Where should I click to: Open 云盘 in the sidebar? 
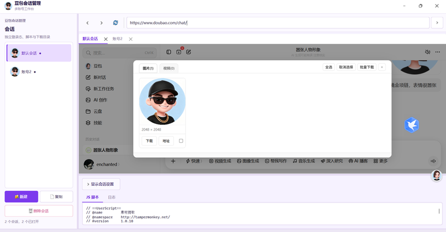pyautogui.click(x=94, y=112)
